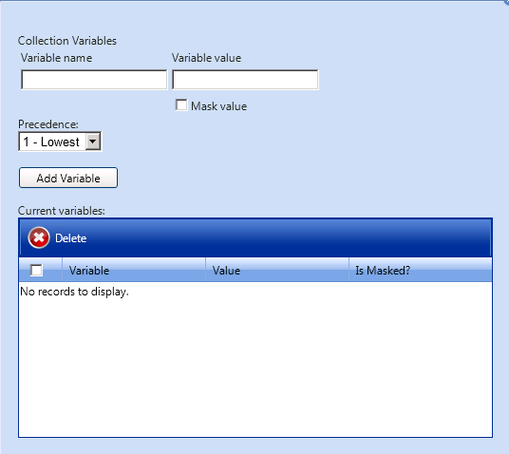Click the Add Variable button

click(x=68, y=178)
